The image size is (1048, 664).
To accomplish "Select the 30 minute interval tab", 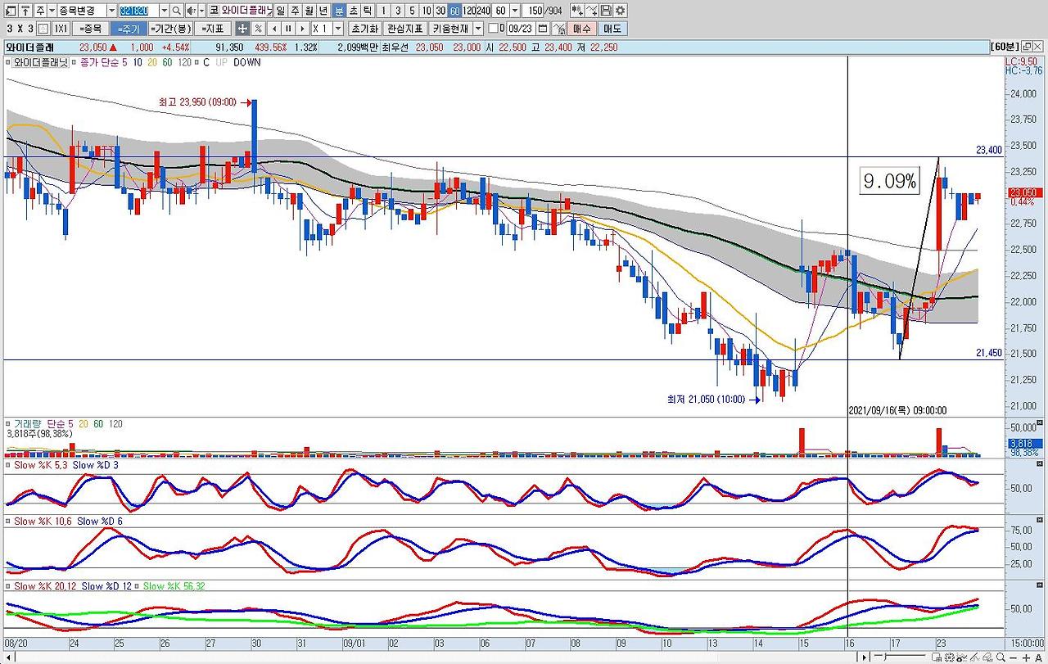I will coord(440,11).
